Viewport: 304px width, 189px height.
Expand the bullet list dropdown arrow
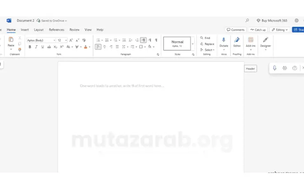[x=102, y=40]
